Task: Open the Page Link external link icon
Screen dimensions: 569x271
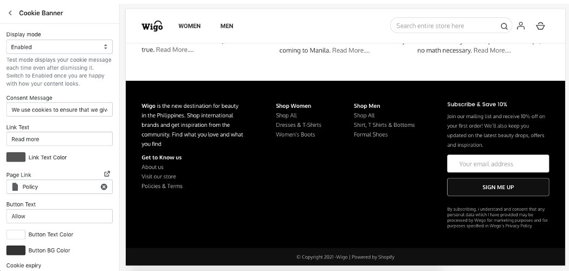Action: tap(107, 174)
